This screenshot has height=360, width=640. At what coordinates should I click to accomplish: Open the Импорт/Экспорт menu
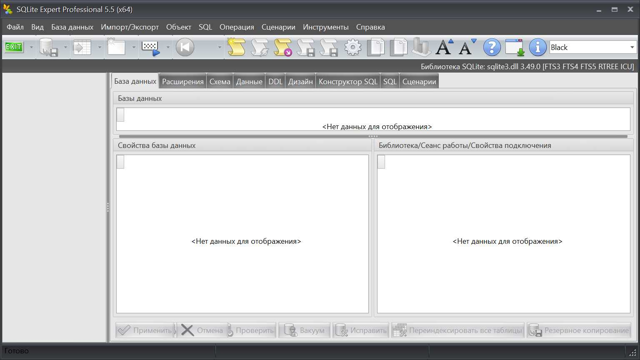click(x=130, y=27)
